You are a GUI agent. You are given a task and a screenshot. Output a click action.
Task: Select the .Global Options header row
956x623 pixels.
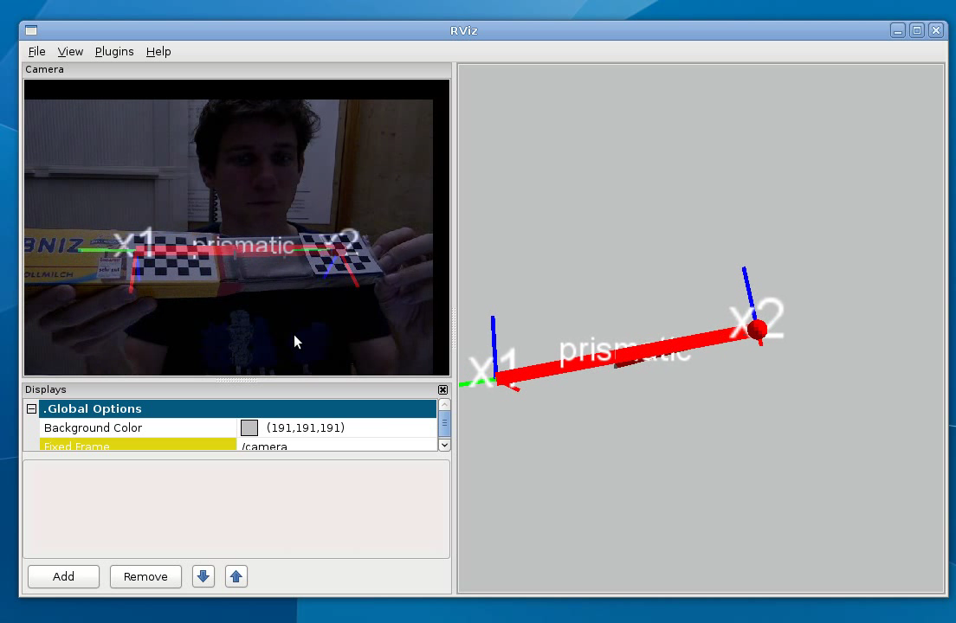[234, 409]
